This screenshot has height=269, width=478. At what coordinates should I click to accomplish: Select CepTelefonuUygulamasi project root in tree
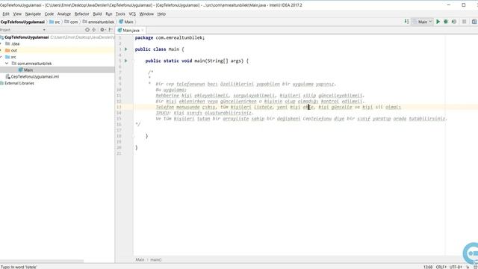click(x=26, y=37)
